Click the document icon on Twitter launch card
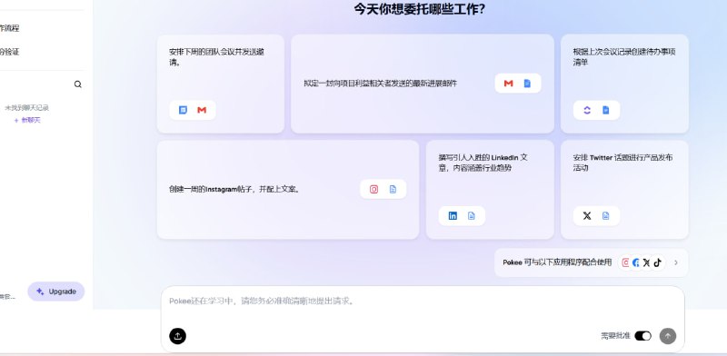Screen dimensions: 727x356 coord(605,215)
